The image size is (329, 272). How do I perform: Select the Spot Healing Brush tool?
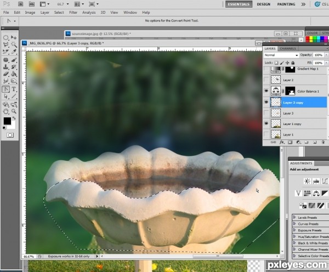[6, 60]
